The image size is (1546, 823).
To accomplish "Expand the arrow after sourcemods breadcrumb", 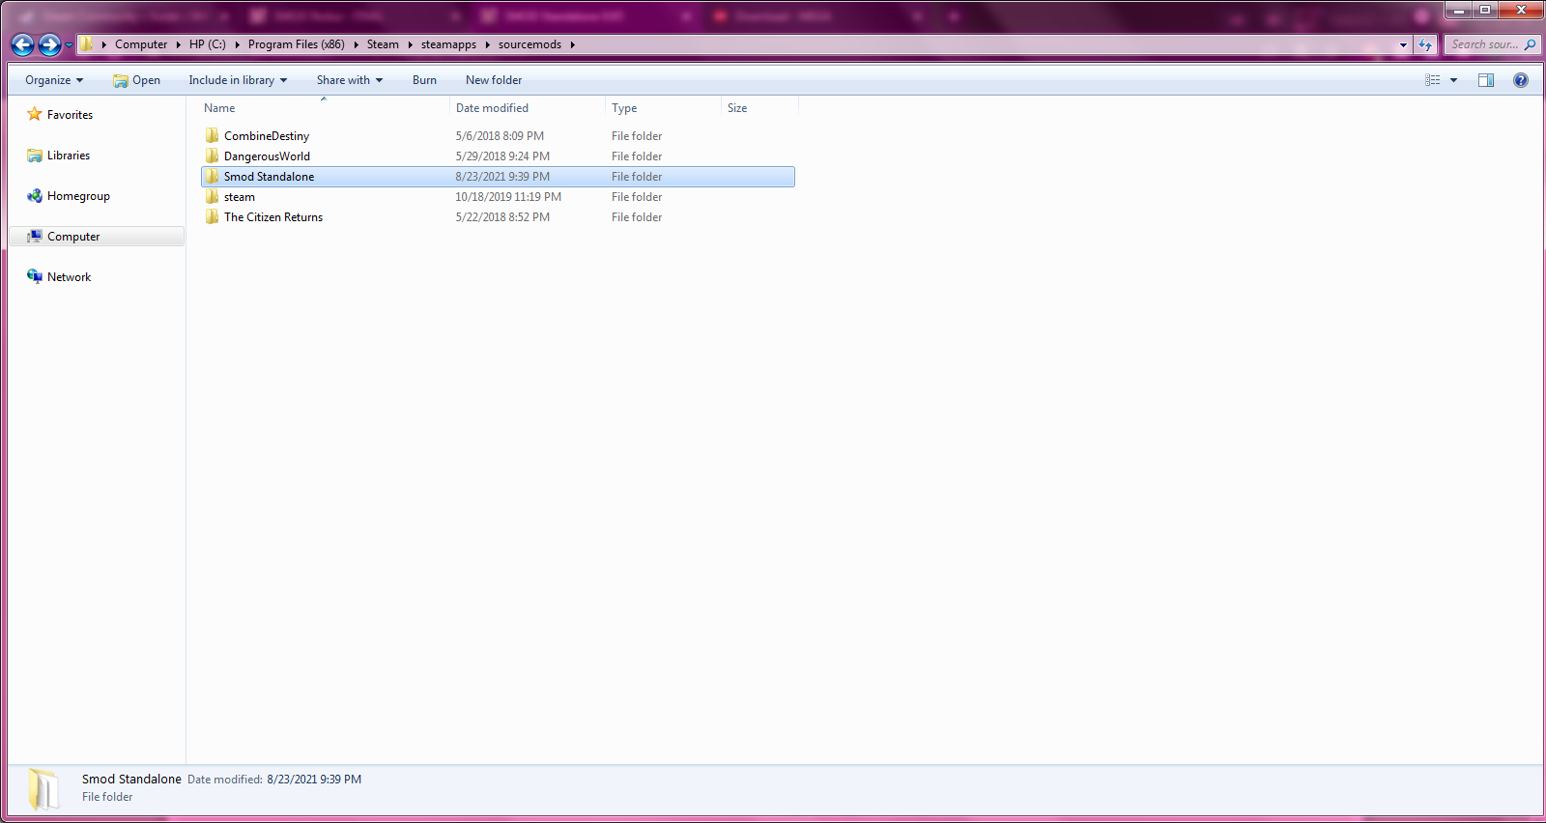I will tap(572, 44).
